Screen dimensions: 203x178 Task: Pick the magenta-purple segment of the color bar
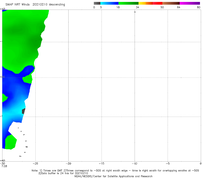point(190,3)
